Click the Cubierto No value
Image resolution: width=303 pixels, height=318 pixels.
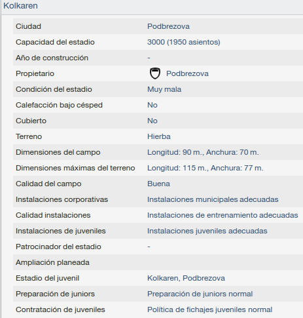pos(152,121)
